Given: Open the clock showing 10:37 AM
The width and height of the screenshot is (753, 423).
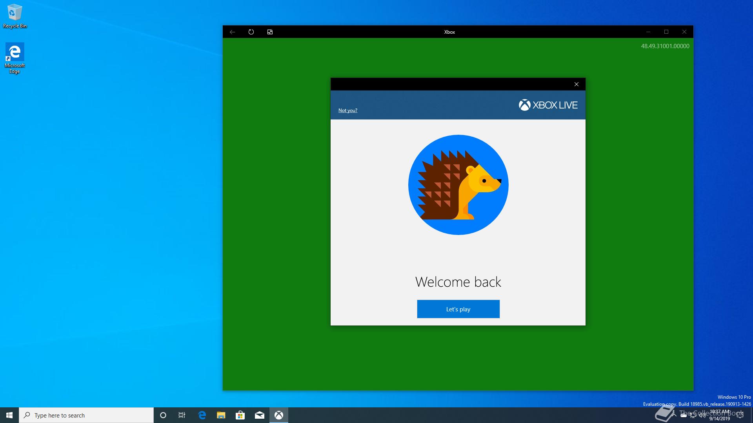Looking at the screenshot, I should pyautogui.click(x=720, y=415).
